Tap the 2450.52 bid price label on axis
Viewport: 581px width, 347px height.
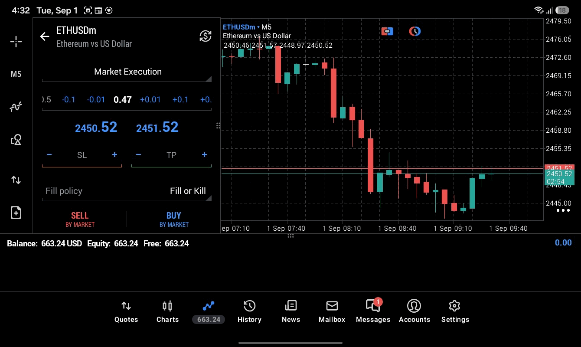tap(559, 174)
